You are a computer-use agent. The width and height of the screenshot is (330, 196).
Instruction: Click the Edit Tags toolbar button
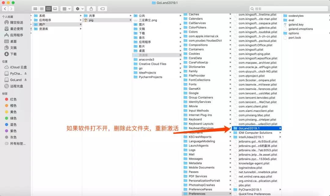(103, 9)
